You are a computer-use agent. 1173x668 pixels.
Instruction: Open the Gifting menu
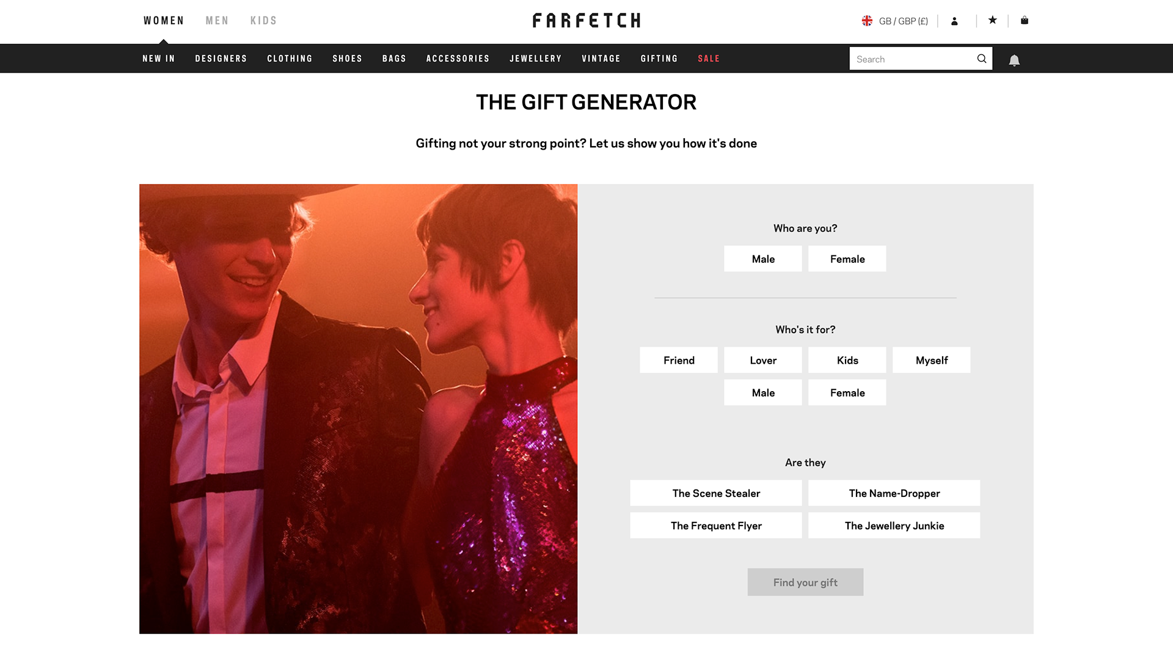659,59
